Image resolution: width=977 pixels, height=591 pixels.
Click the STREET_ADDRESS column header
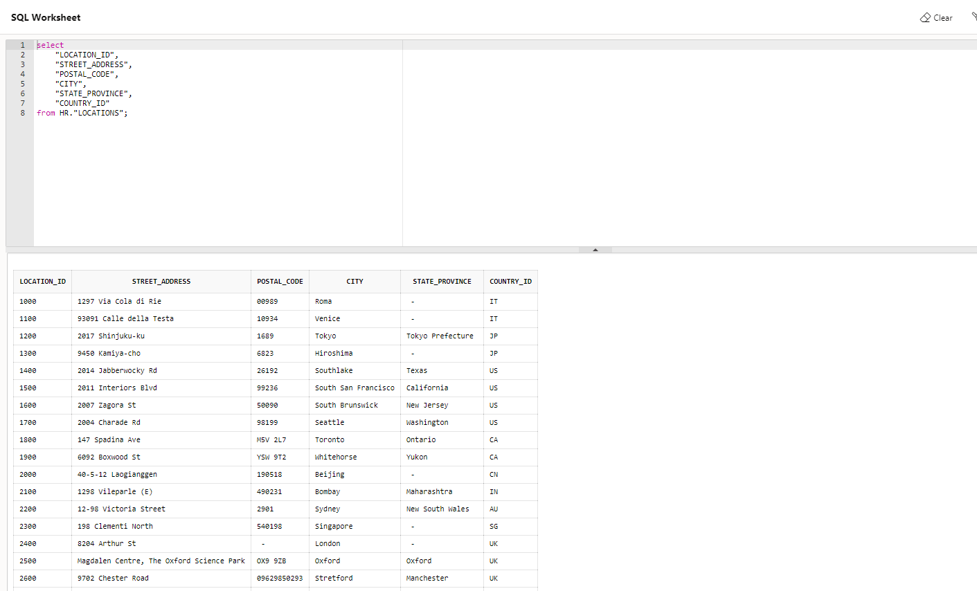[x=161, y=281]
